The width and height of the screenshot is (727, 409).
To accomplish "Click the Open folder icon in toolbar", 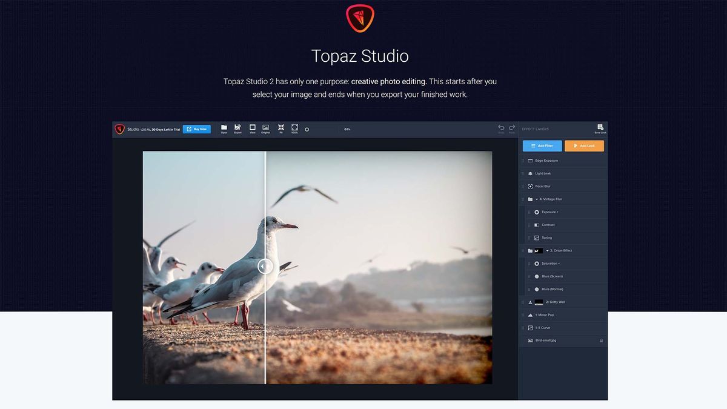I will coord(224,127).
